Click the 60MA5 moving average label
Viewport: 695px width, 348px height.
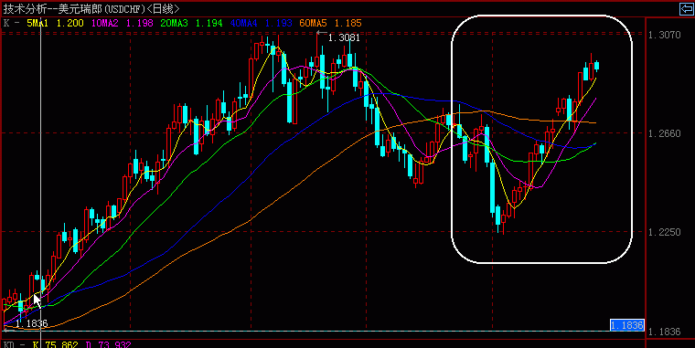(313, 23)
